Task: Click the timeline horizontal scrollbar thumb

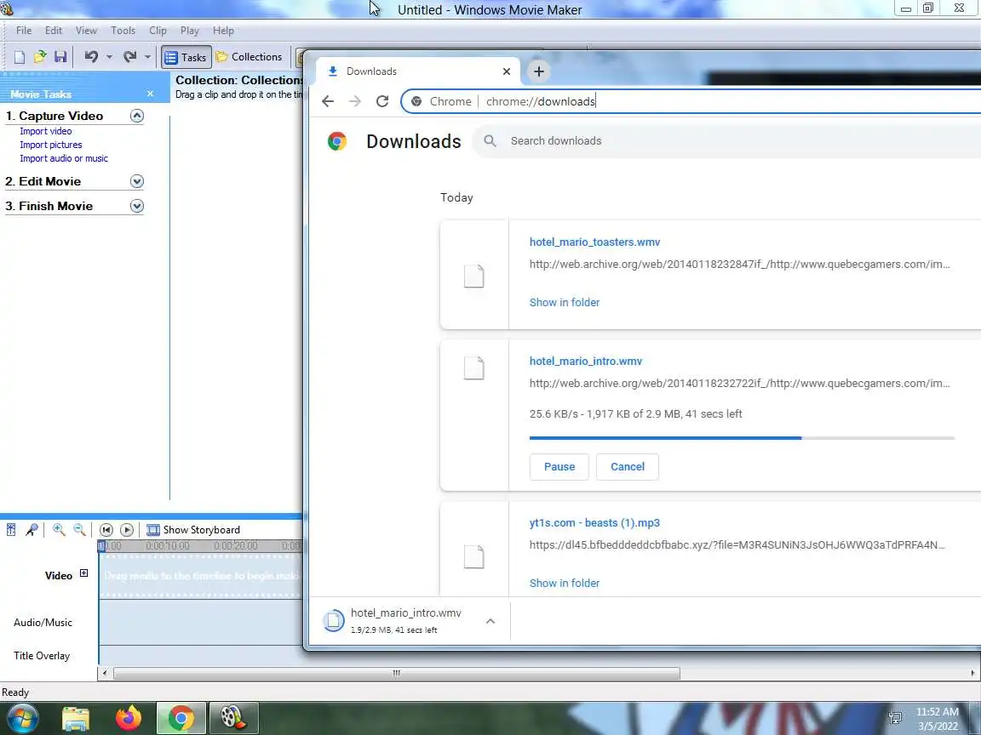Action: [x=397, y=673]
